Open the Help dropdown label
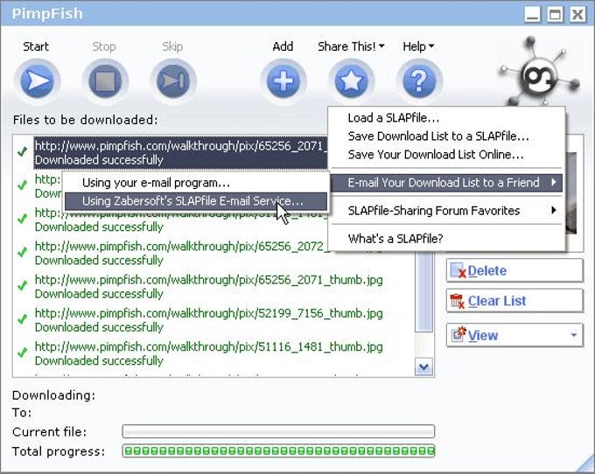 point(418,46)
